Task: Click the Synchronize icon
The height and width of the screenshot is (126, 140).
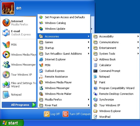Action: [x=95, y=100]
